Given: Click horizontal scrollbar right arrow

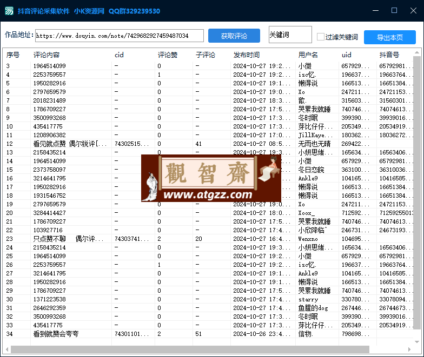Looking at the screenshot, I should [409, 349].
